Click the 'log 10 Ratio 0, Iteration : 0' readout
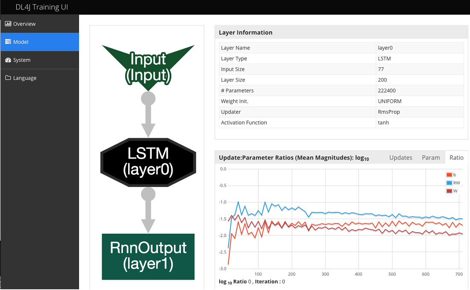The height and width of the screenshot is (290, 470). pos(252,282)
